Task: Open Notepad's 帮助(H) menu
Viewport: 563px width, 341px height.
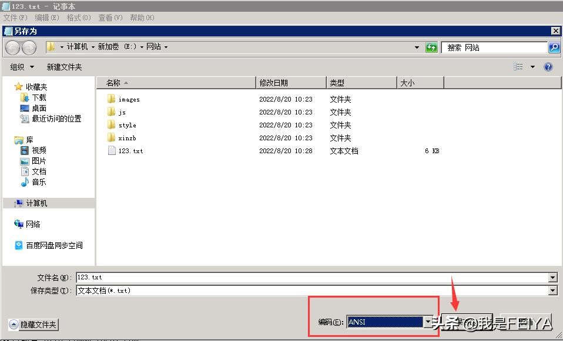Action: [x=142, y=18]
